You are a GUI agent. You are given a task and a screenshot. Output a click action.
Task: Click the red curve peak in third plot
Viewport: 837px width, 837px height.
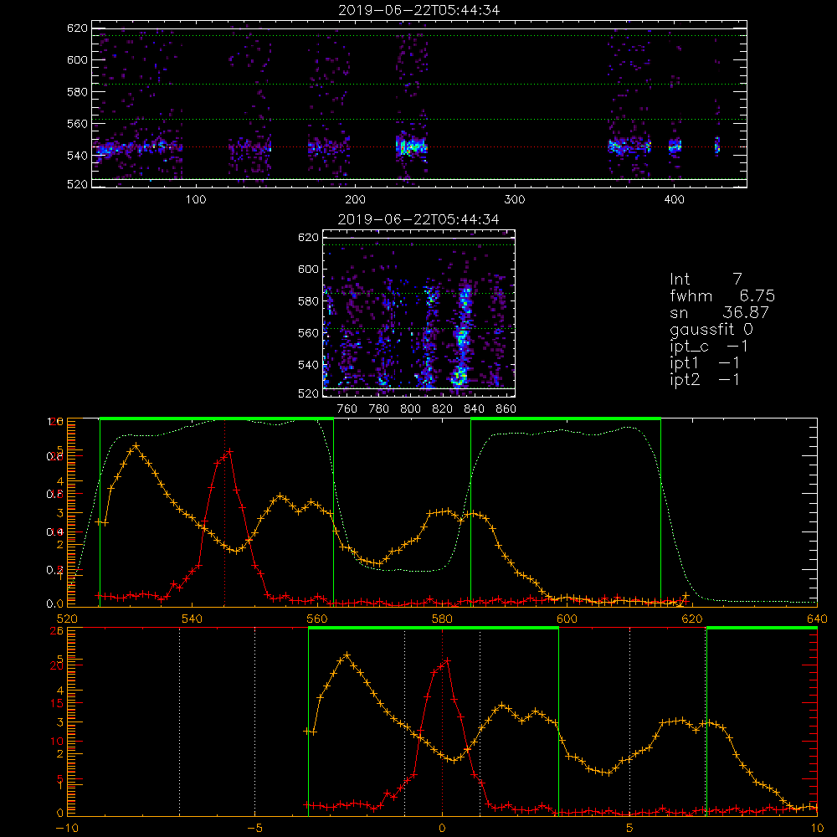[x=229, y=452]
